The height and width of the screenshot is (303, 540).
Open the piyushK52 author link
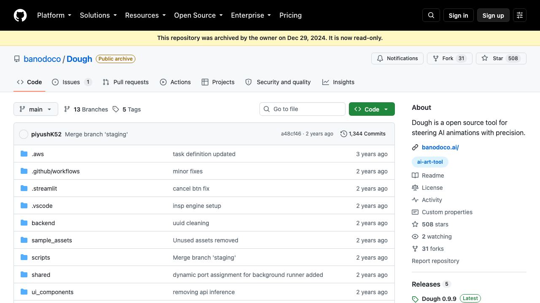point(46,134)
